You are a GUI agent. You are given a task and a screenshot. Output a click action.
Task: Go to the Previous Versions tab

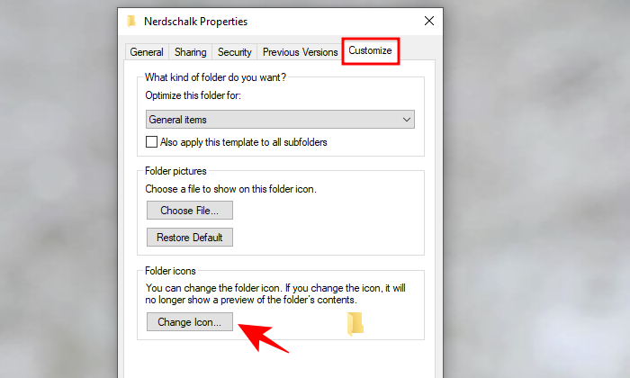[300, 52]
